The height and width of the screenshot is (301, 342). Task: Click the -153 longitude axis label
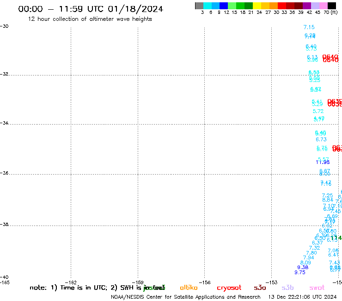point(272,282)
